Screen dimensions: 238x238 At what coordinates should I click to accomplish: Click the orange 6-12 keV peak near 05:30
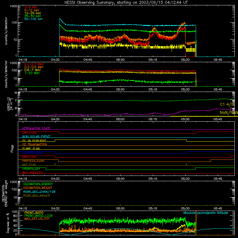184,24
